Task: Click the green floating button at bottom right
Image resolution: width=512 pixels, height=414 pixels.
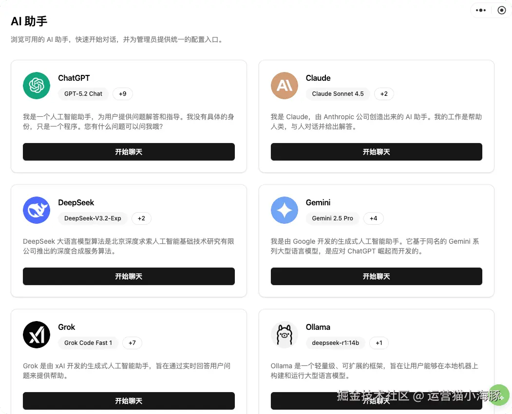Action: click(499, 395)
